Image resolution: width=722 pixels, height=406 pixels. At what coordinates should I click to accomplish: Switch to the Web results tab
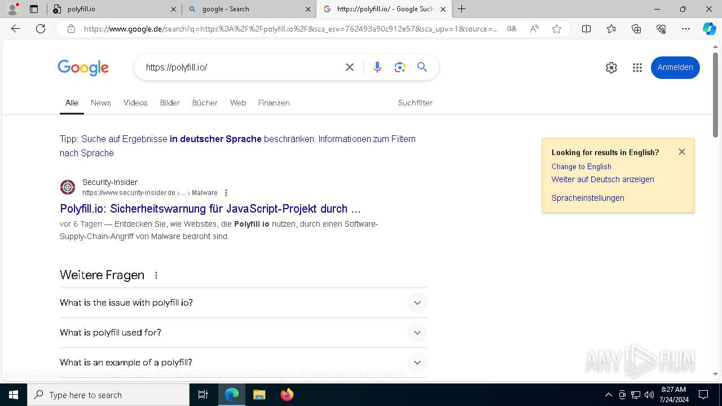click(238, 103)
